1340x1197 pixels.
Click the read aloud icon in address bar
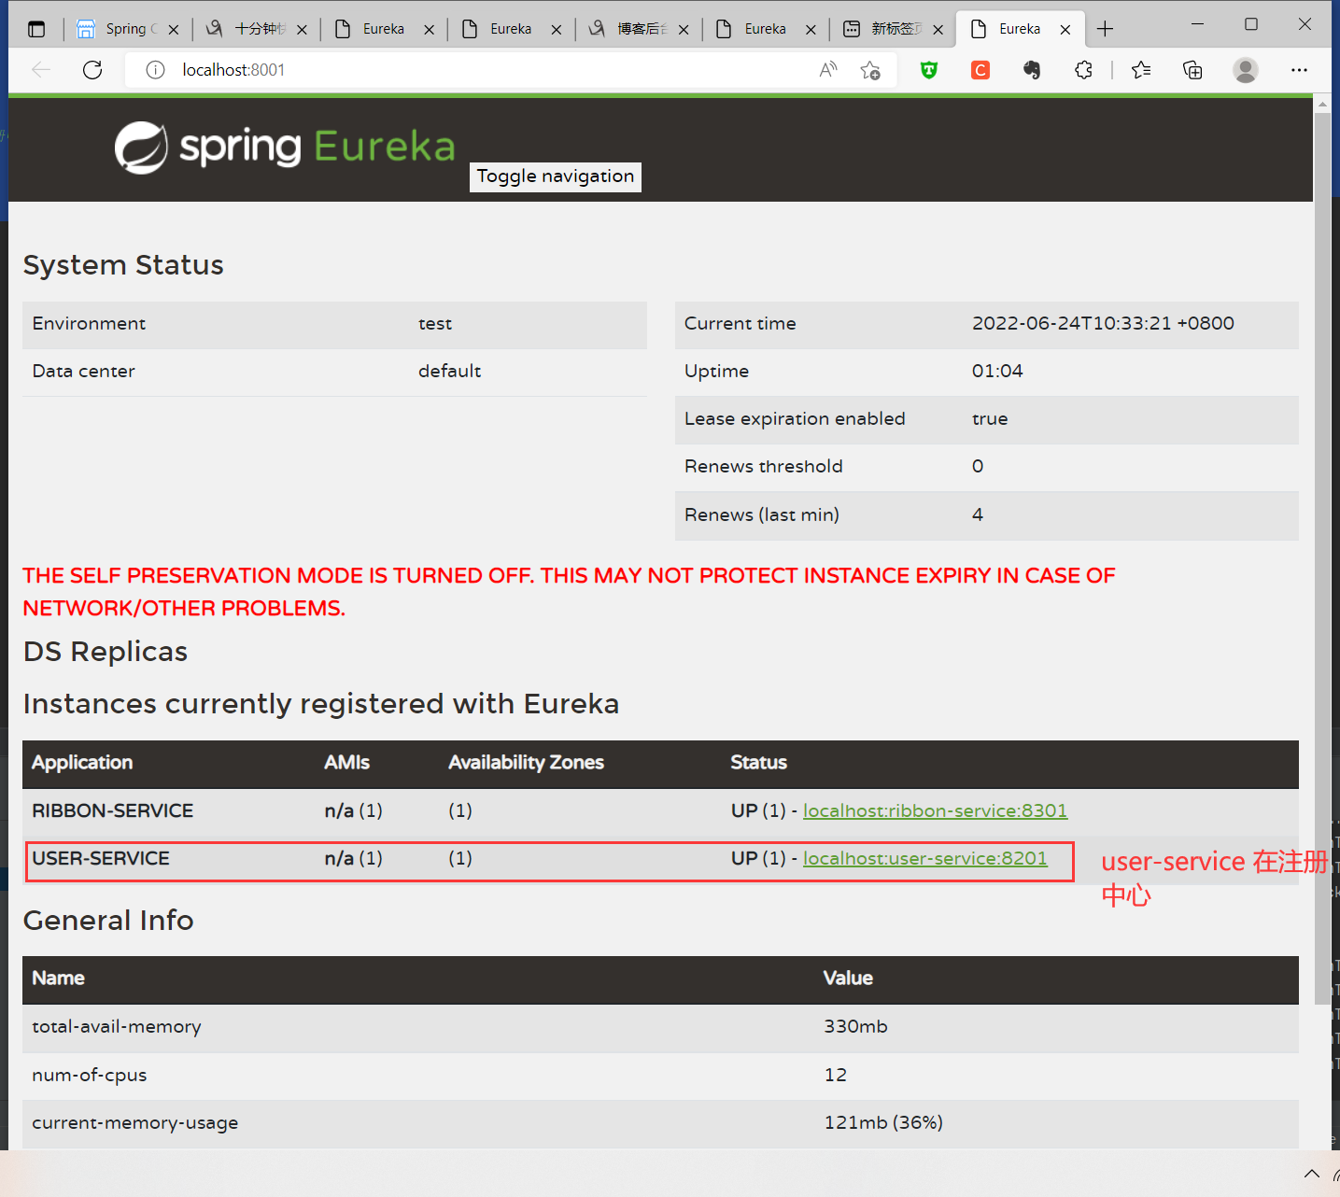pos(828,70)
